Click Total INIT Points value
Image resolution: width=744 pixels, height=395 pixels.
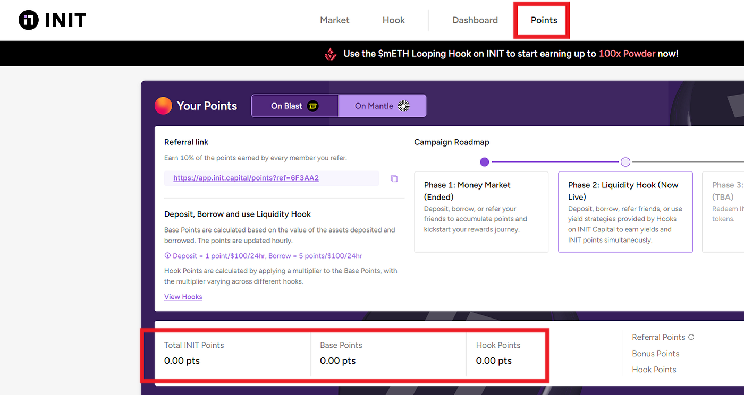pyautogui.click(x=182, y=361)
